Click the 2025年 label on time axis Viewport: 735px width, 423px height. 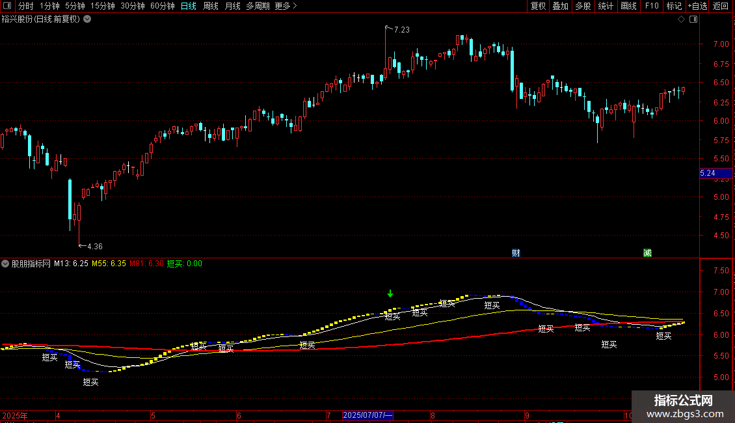click(x=14, y=415)
